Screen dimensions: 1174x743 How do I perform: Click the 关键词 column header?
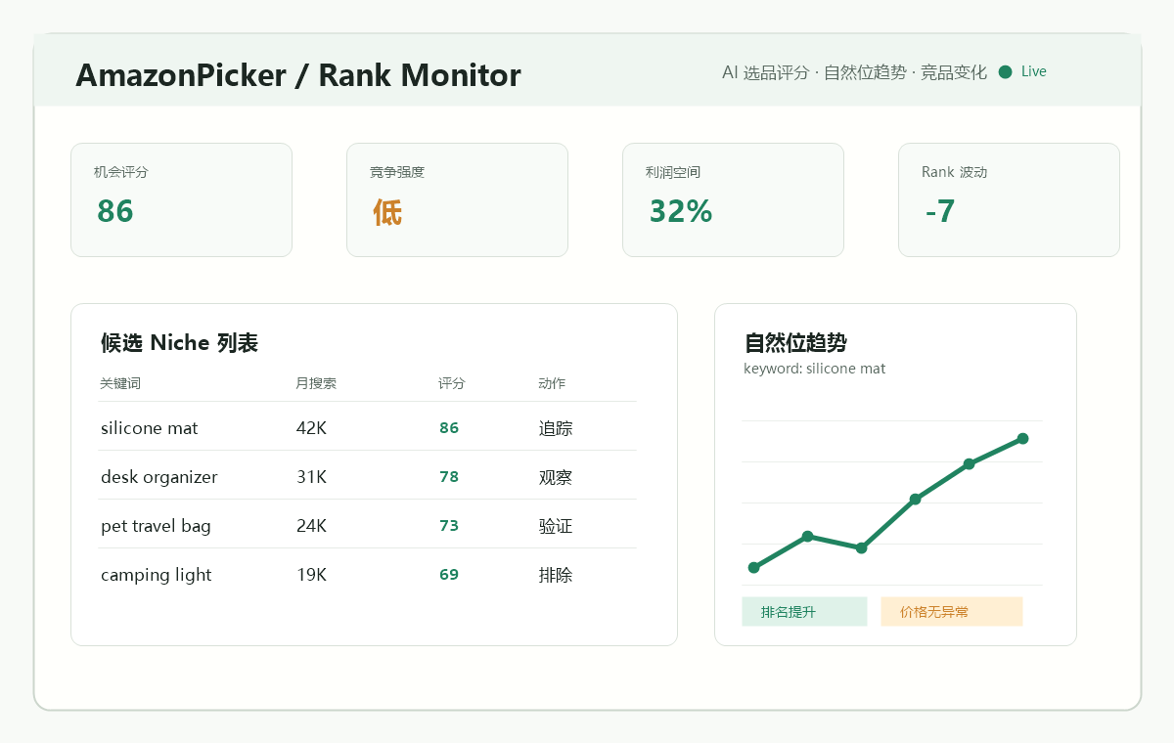click(119, 383)
